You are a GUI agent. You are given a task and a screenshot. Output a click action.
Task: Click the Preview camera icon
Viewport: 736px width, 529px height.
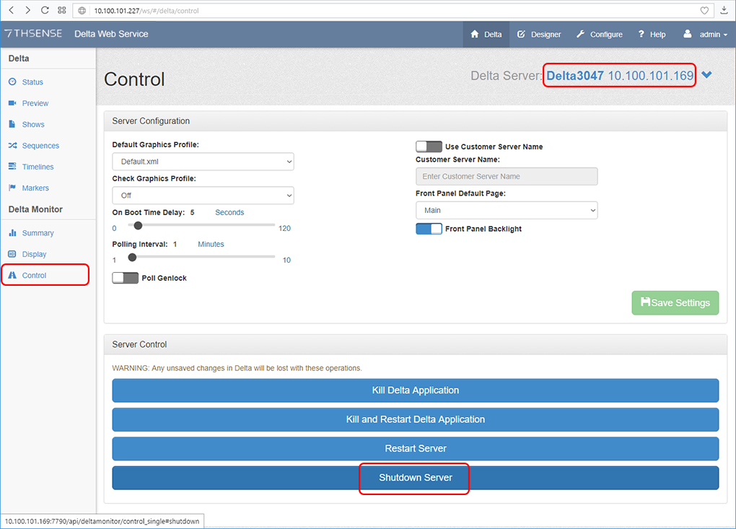tap(12, 102)
